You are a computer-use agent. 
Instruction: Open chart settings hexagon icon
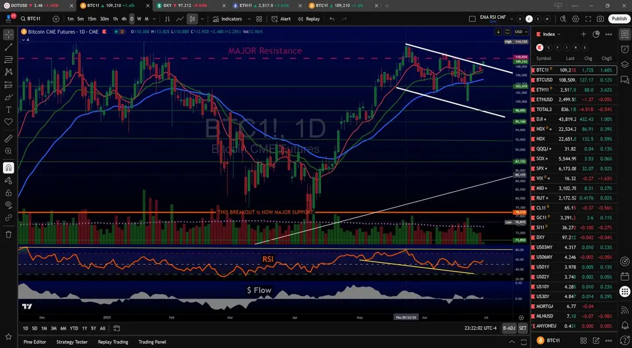(576, 19)
